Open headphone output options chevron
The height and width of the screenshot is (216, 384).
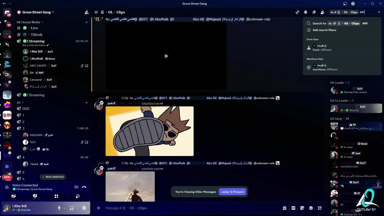pyautogui.click(x=77, y=208)
